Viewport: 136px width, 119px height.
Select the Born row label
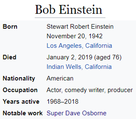10,27
